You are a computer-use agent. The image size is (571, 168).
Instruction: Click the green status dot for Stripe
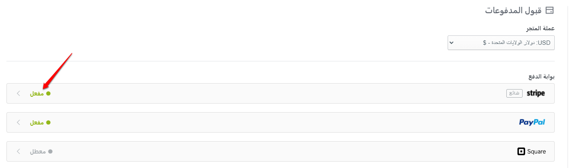coord(48,93)
